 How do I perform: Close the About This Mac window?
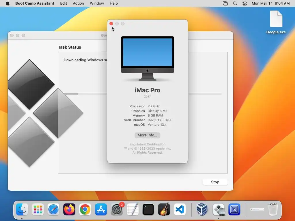tap(111, 24)
